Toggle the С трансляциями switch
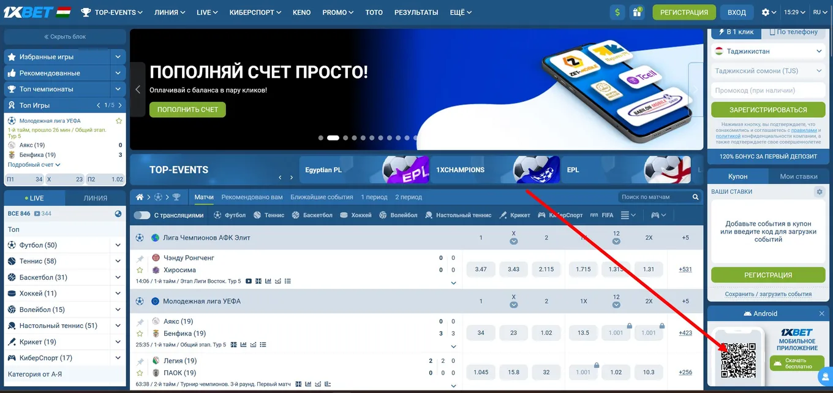This screenshot has height=393, width=833. 141,215
